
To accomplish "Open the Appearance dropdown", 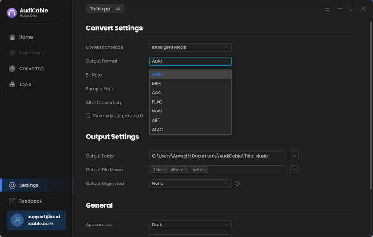I will pos(190,224).
